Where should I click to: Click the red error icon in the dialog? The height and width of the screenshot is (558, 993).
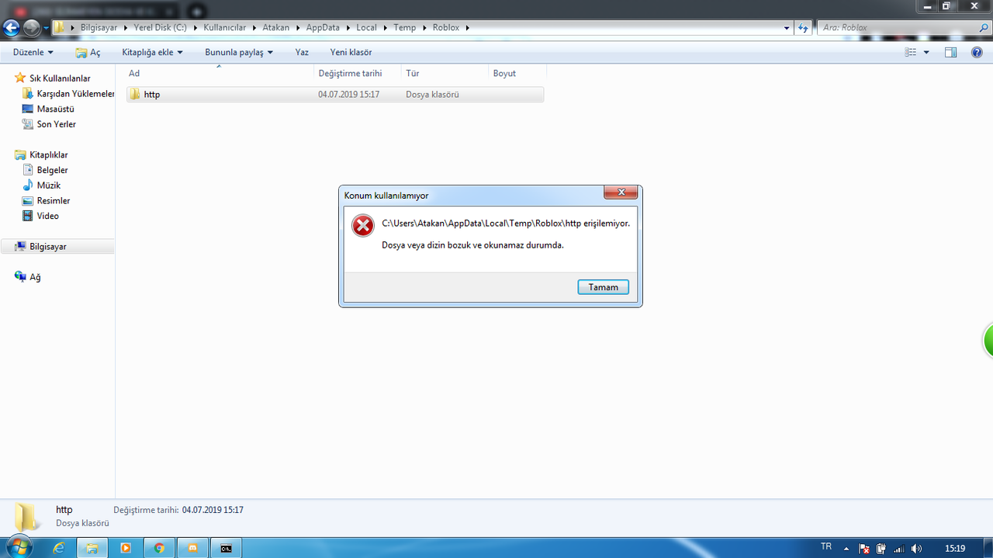[362, 226]
